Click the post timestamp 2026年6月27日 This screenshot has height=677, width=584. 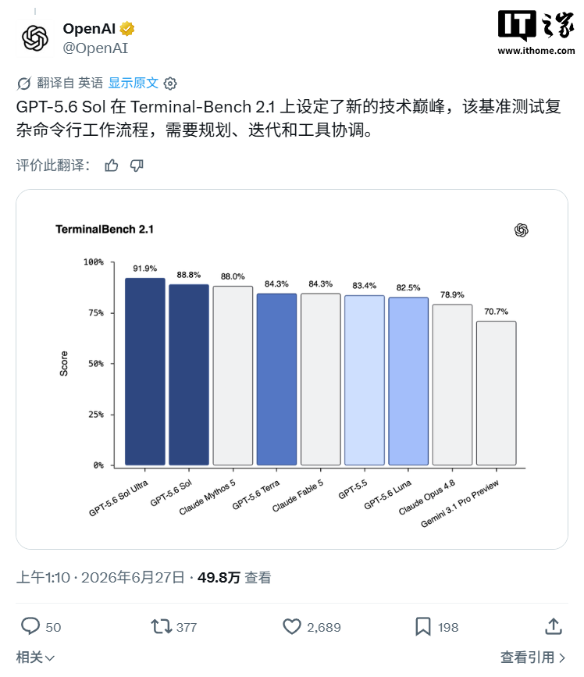coord(133,577)
